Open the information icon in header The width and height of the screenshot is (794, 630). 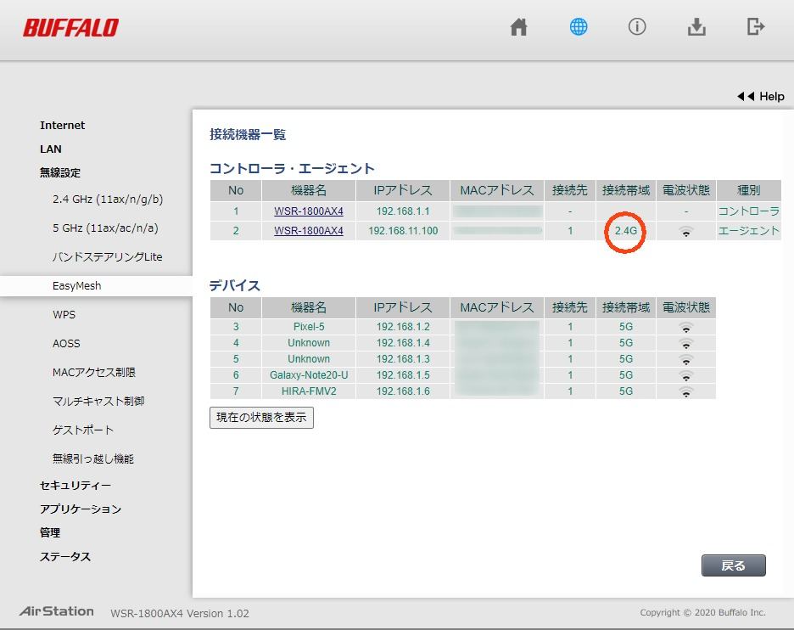(637, 27)
